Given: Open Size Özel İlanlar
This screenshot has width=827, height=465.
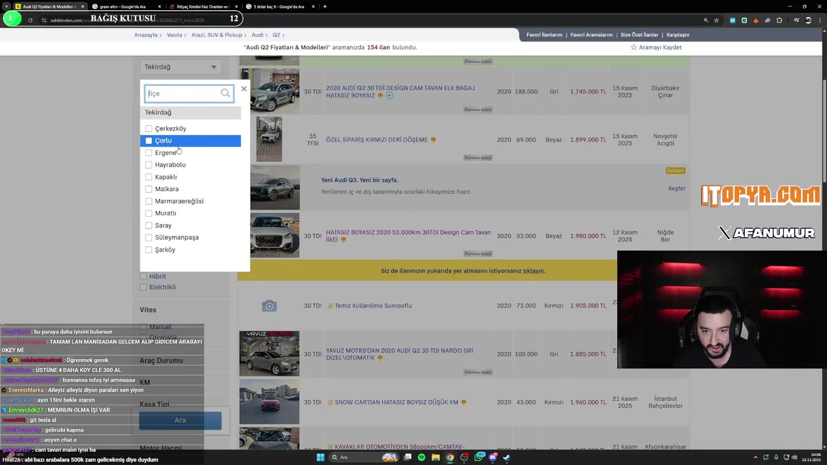Looking at the screenshot, I should [640, 35].
